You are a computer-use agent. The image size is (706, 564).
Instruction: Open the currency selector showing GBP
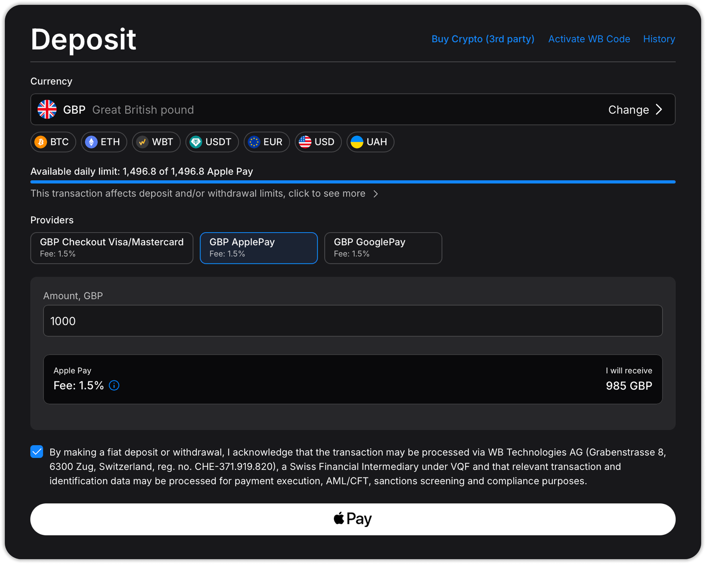(353, 110)
